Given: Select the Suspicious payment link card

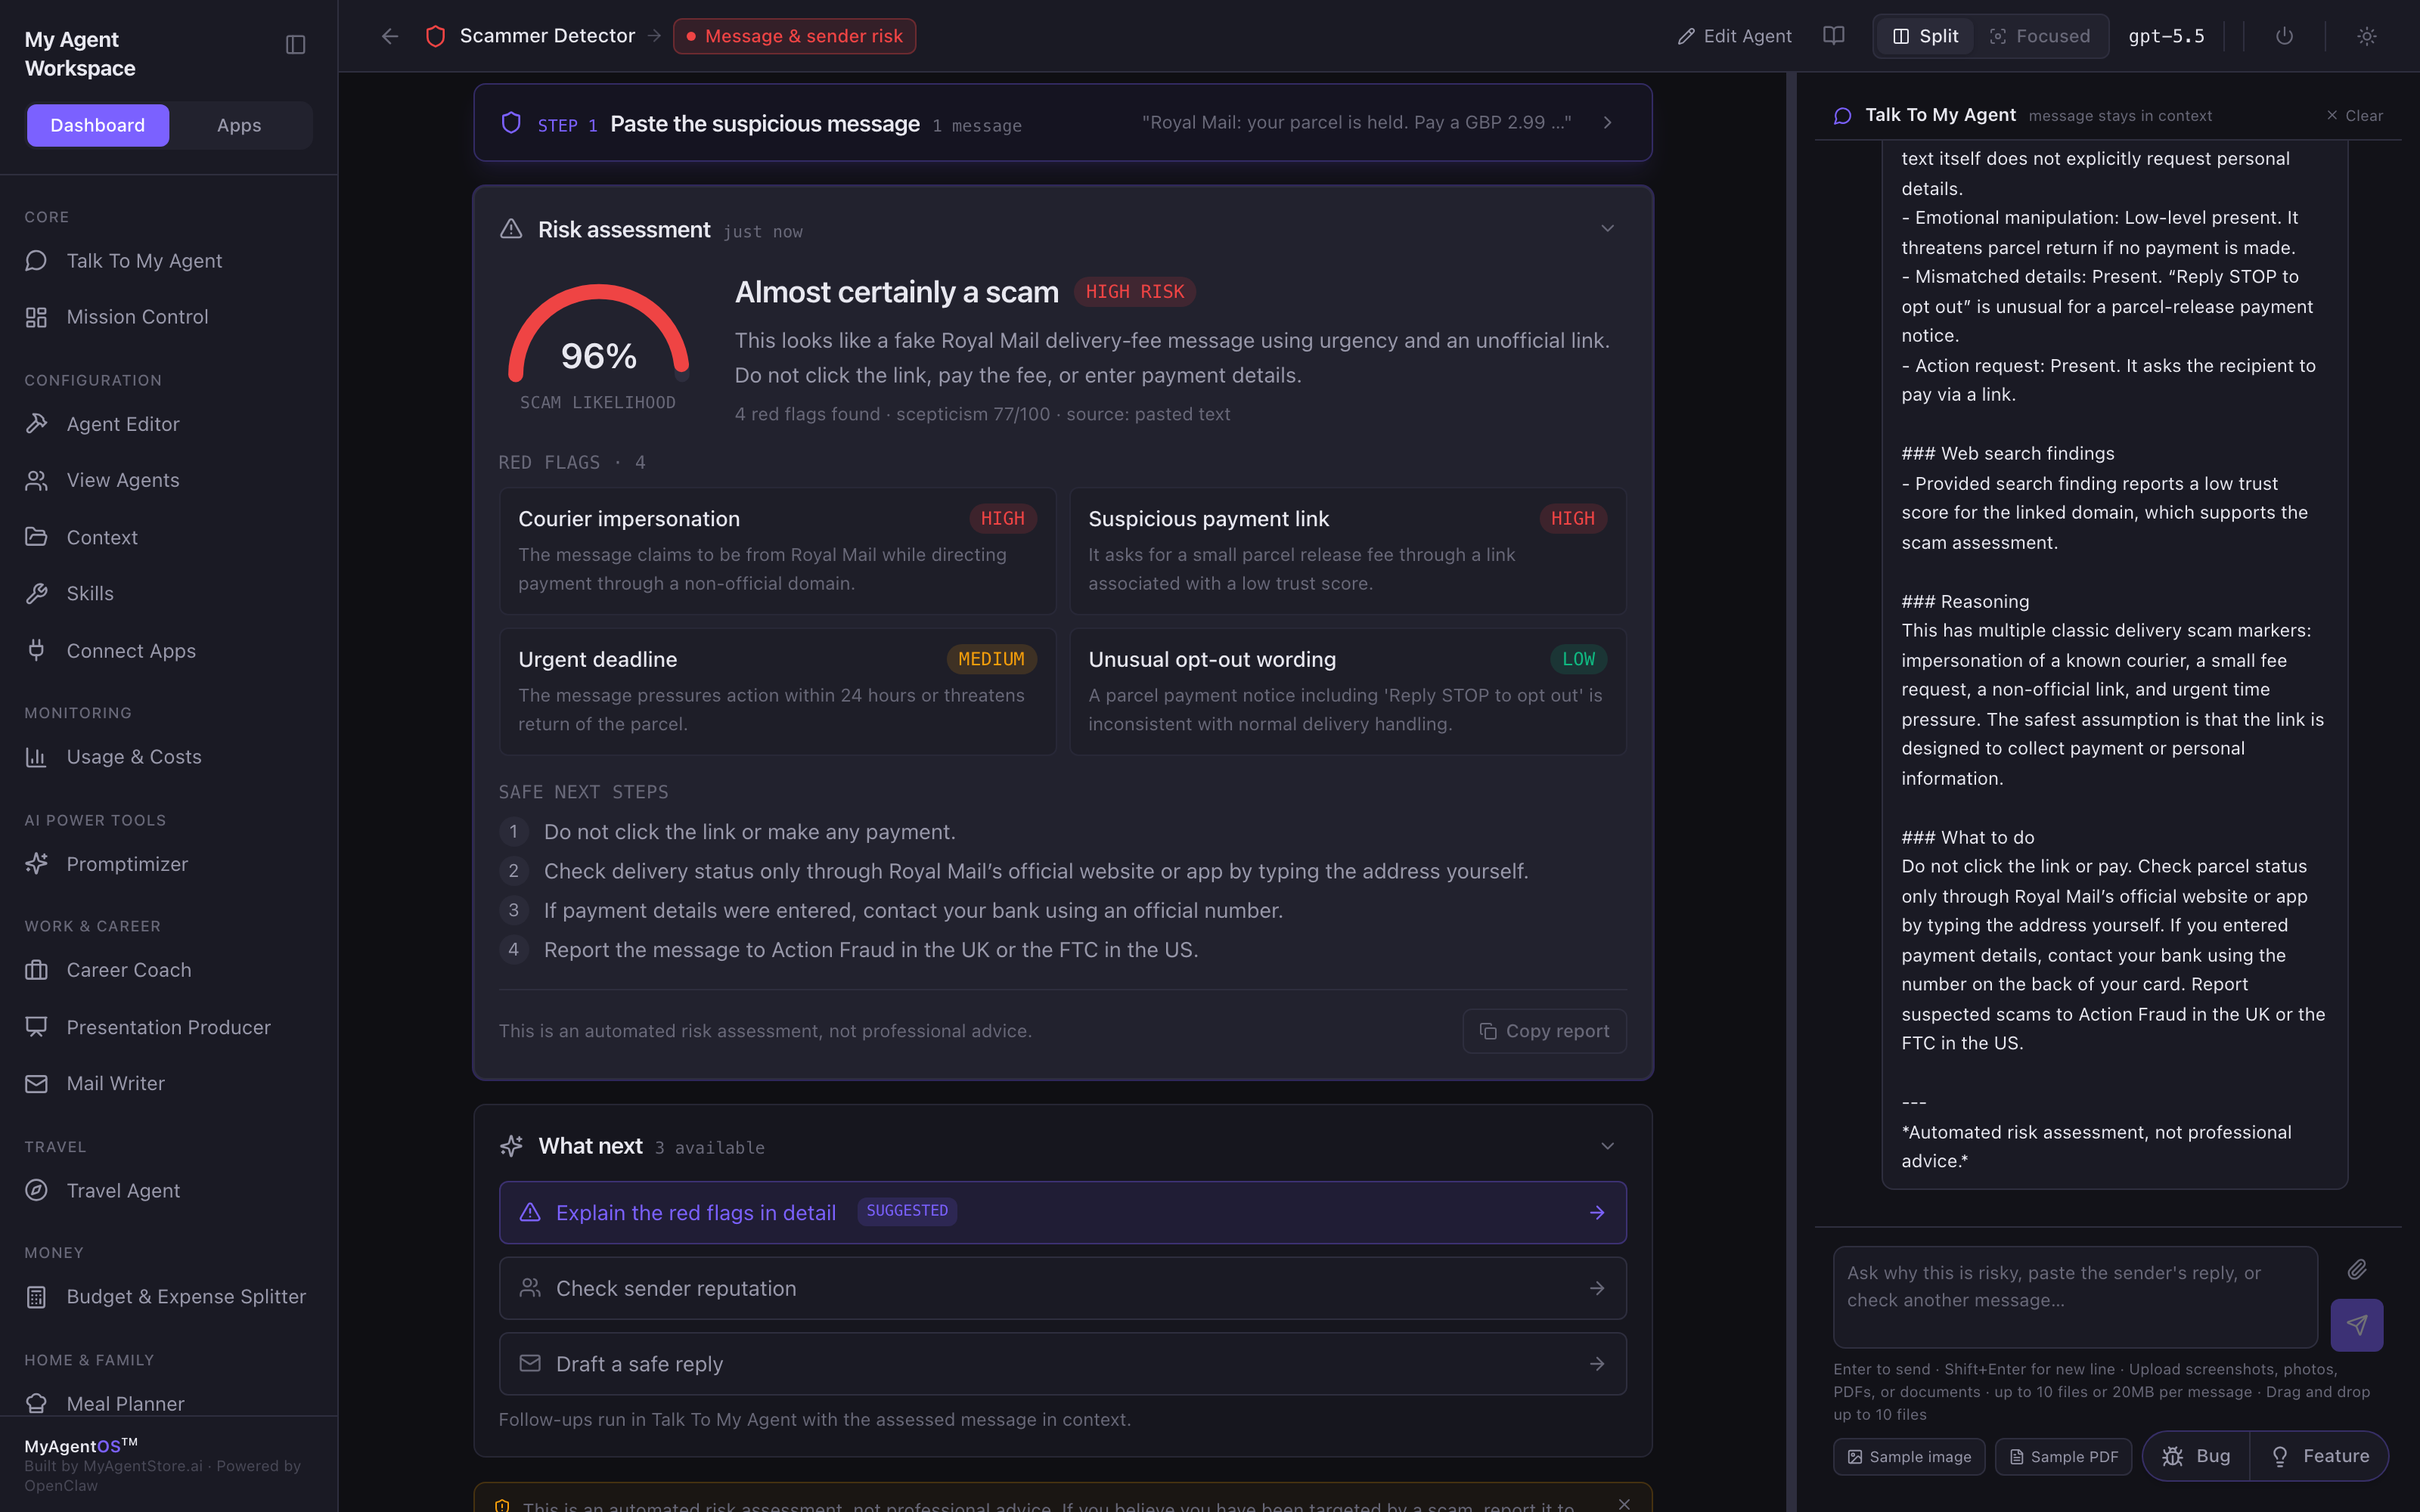Looking at the screenshot, I should [x=1347, y=551].
